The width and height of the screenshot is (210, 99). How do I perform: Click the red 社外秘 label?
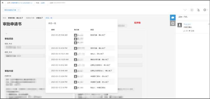pos(137,23)
